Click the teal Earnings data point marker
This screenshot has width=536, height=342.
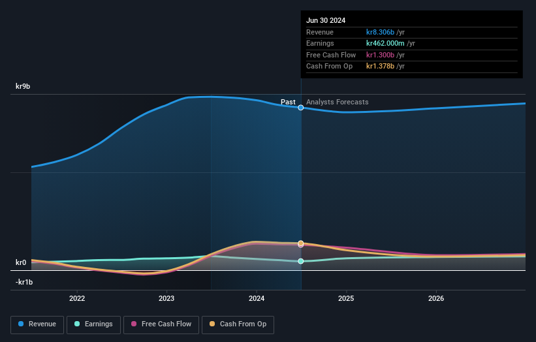(x=301, y=261)
